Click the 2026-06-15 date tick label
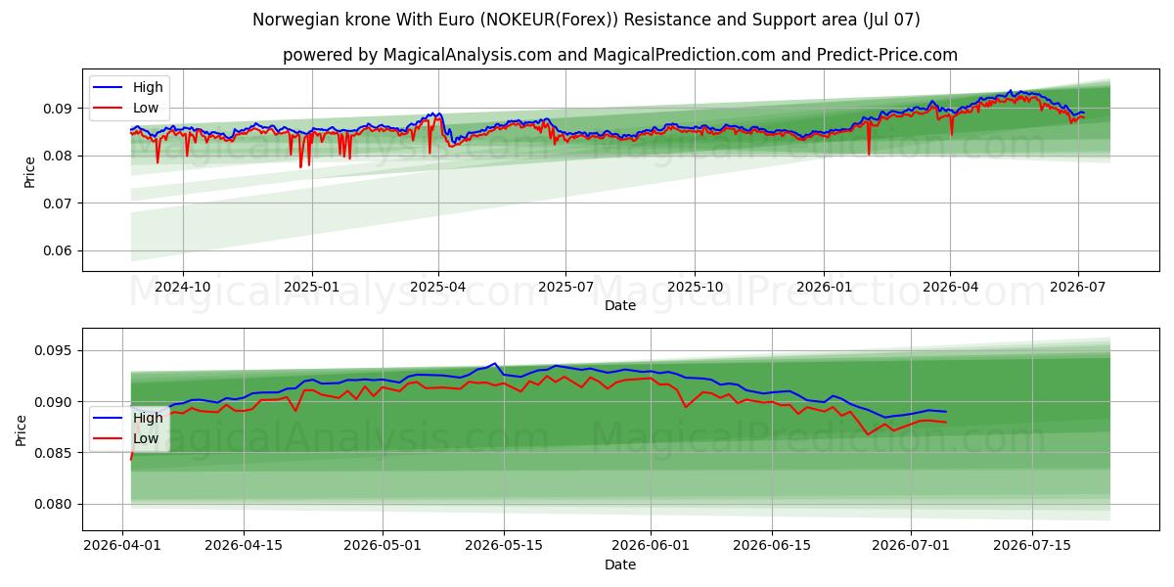Viewport: 1174px width, 587px height. [773, 548]
